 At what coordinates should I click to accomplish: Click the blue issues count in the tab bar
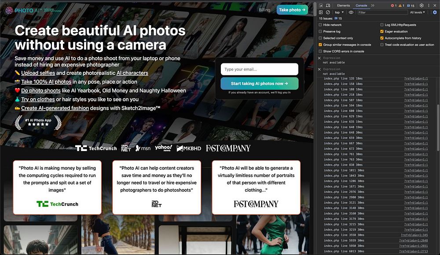(x=411, y=6)
